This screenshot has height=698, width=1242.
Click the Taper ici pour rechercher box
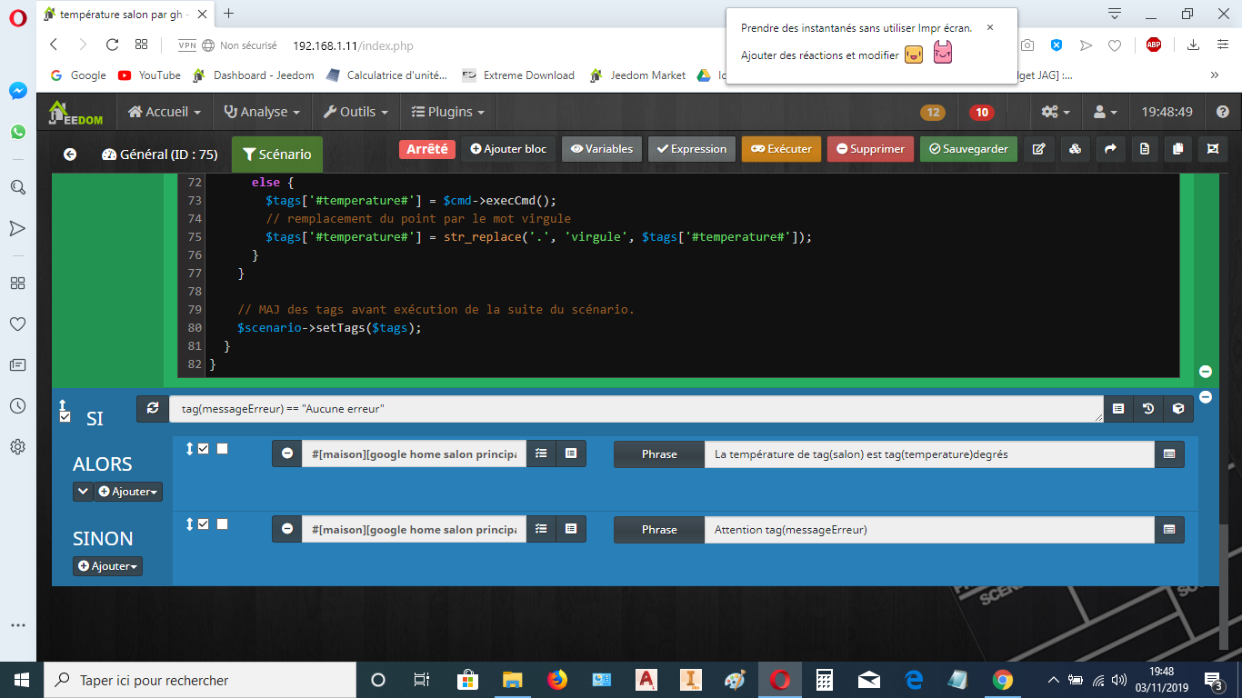click(x=200, y=680)
